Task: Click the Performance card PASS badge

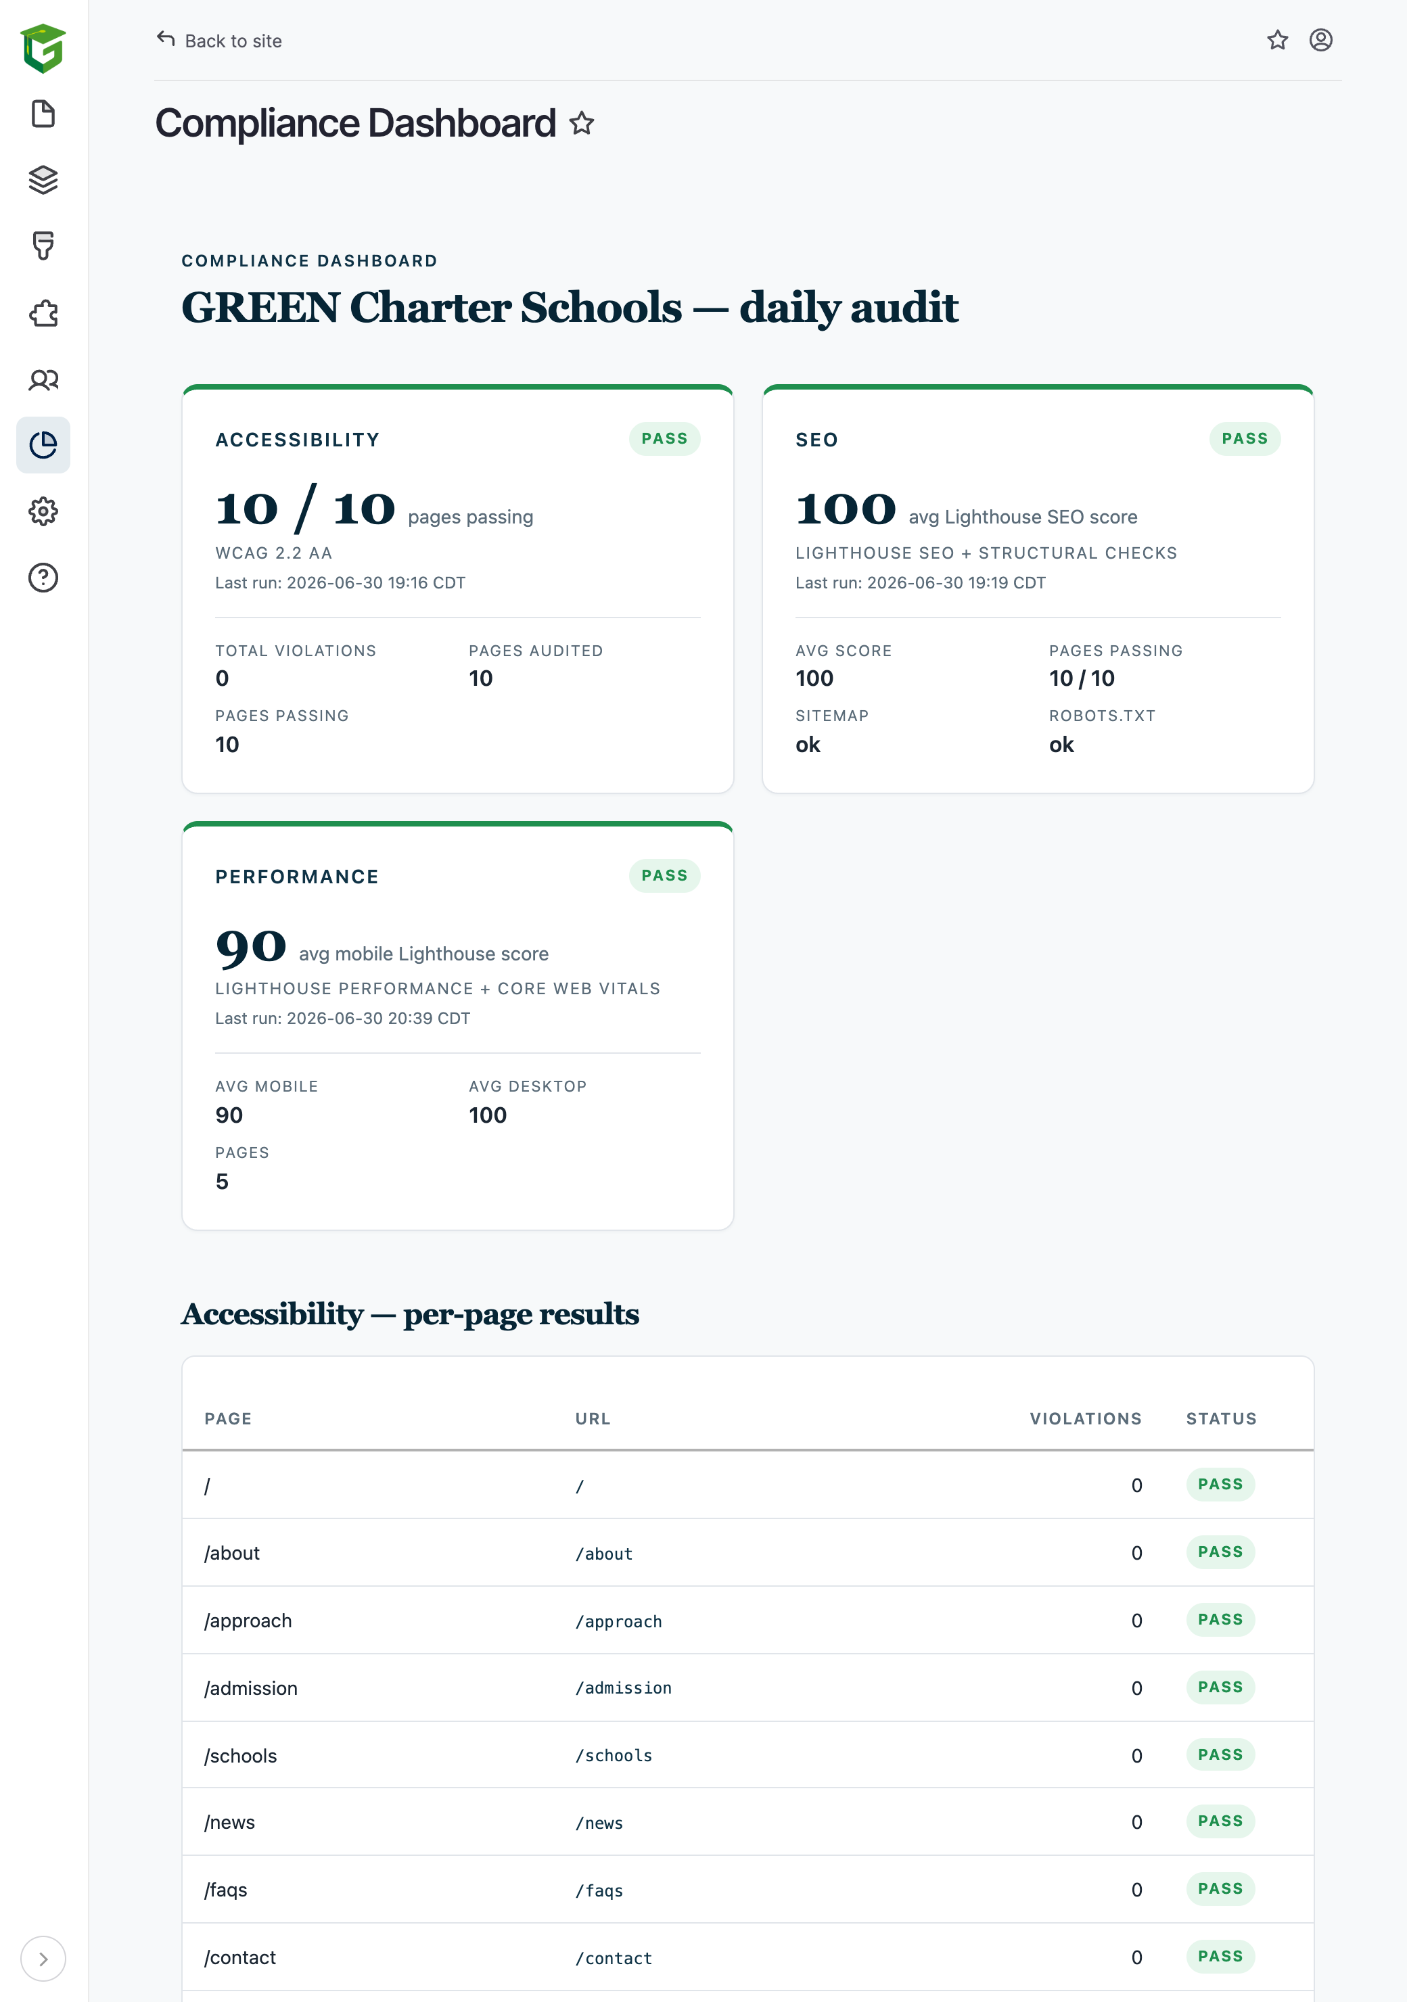Action: (665, 875)
